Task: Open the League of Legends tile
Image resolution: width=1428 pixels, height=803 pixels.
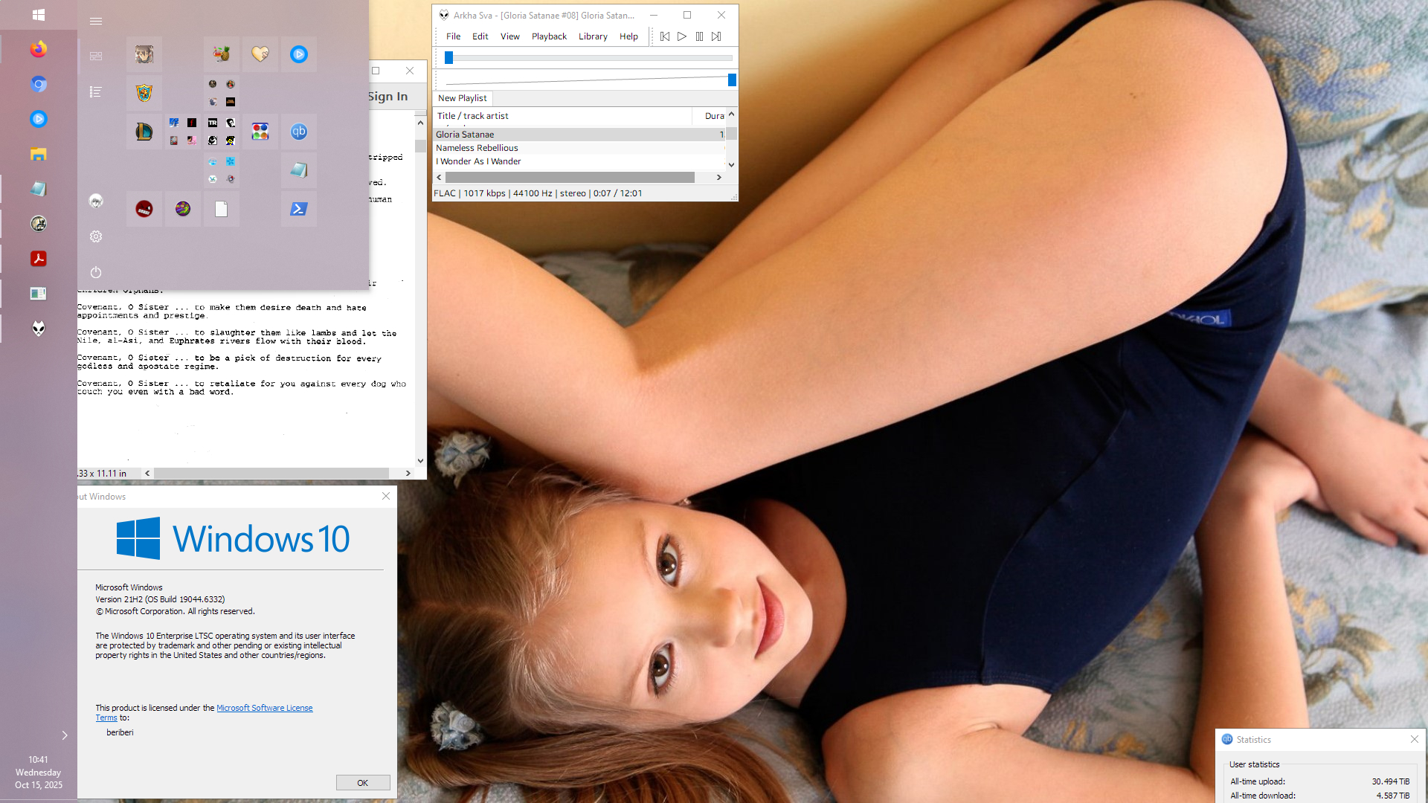Action: coord(144,132)
